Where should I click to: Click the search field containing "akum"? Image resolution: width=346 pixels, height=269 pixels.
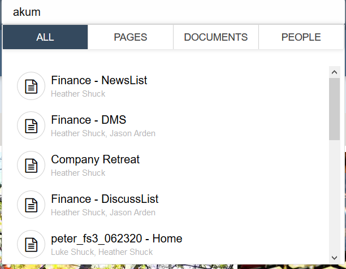[x=170, y=11]
